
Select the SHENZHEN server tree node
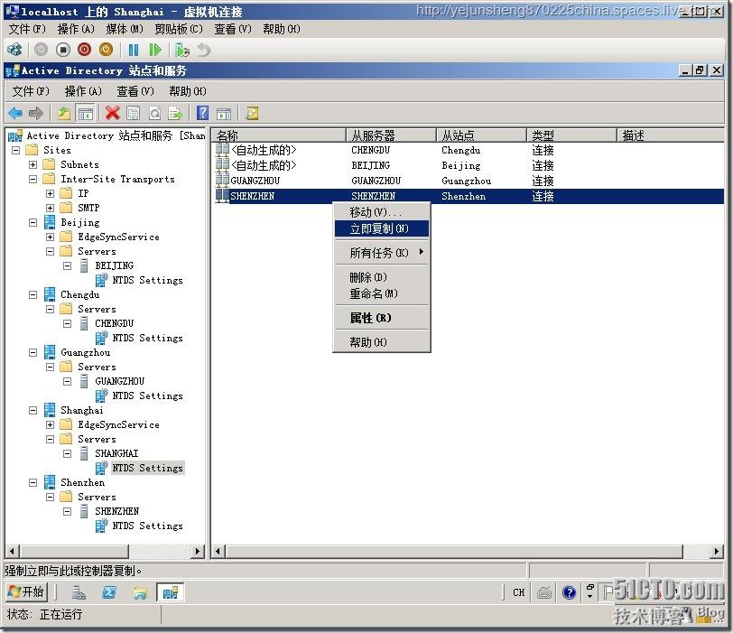(116, 511)
